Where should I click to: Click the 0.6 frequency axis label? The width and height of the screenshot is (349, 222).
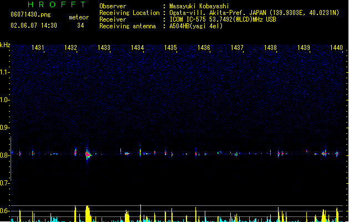coord(4,211)
